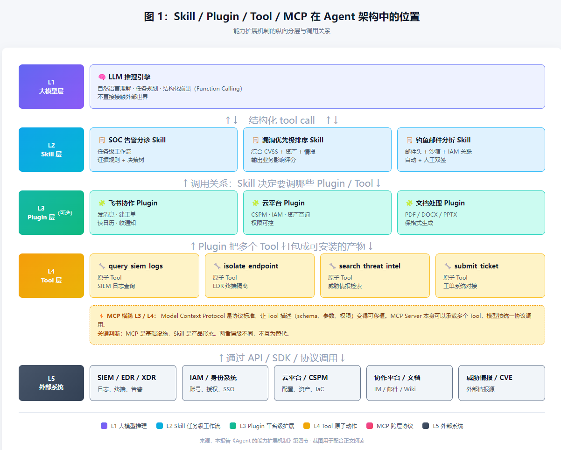
Task: Click the dark L5 外部系统 legend swatch
Action: pos(426,426)
